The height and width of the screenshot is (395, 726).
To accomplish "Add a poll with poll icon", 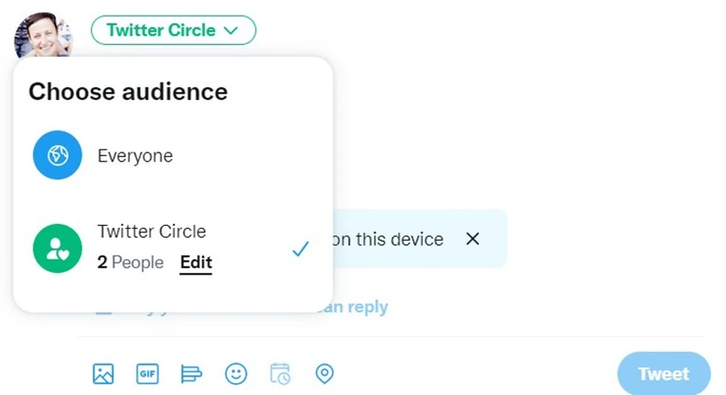I will [x=191, y=374].
